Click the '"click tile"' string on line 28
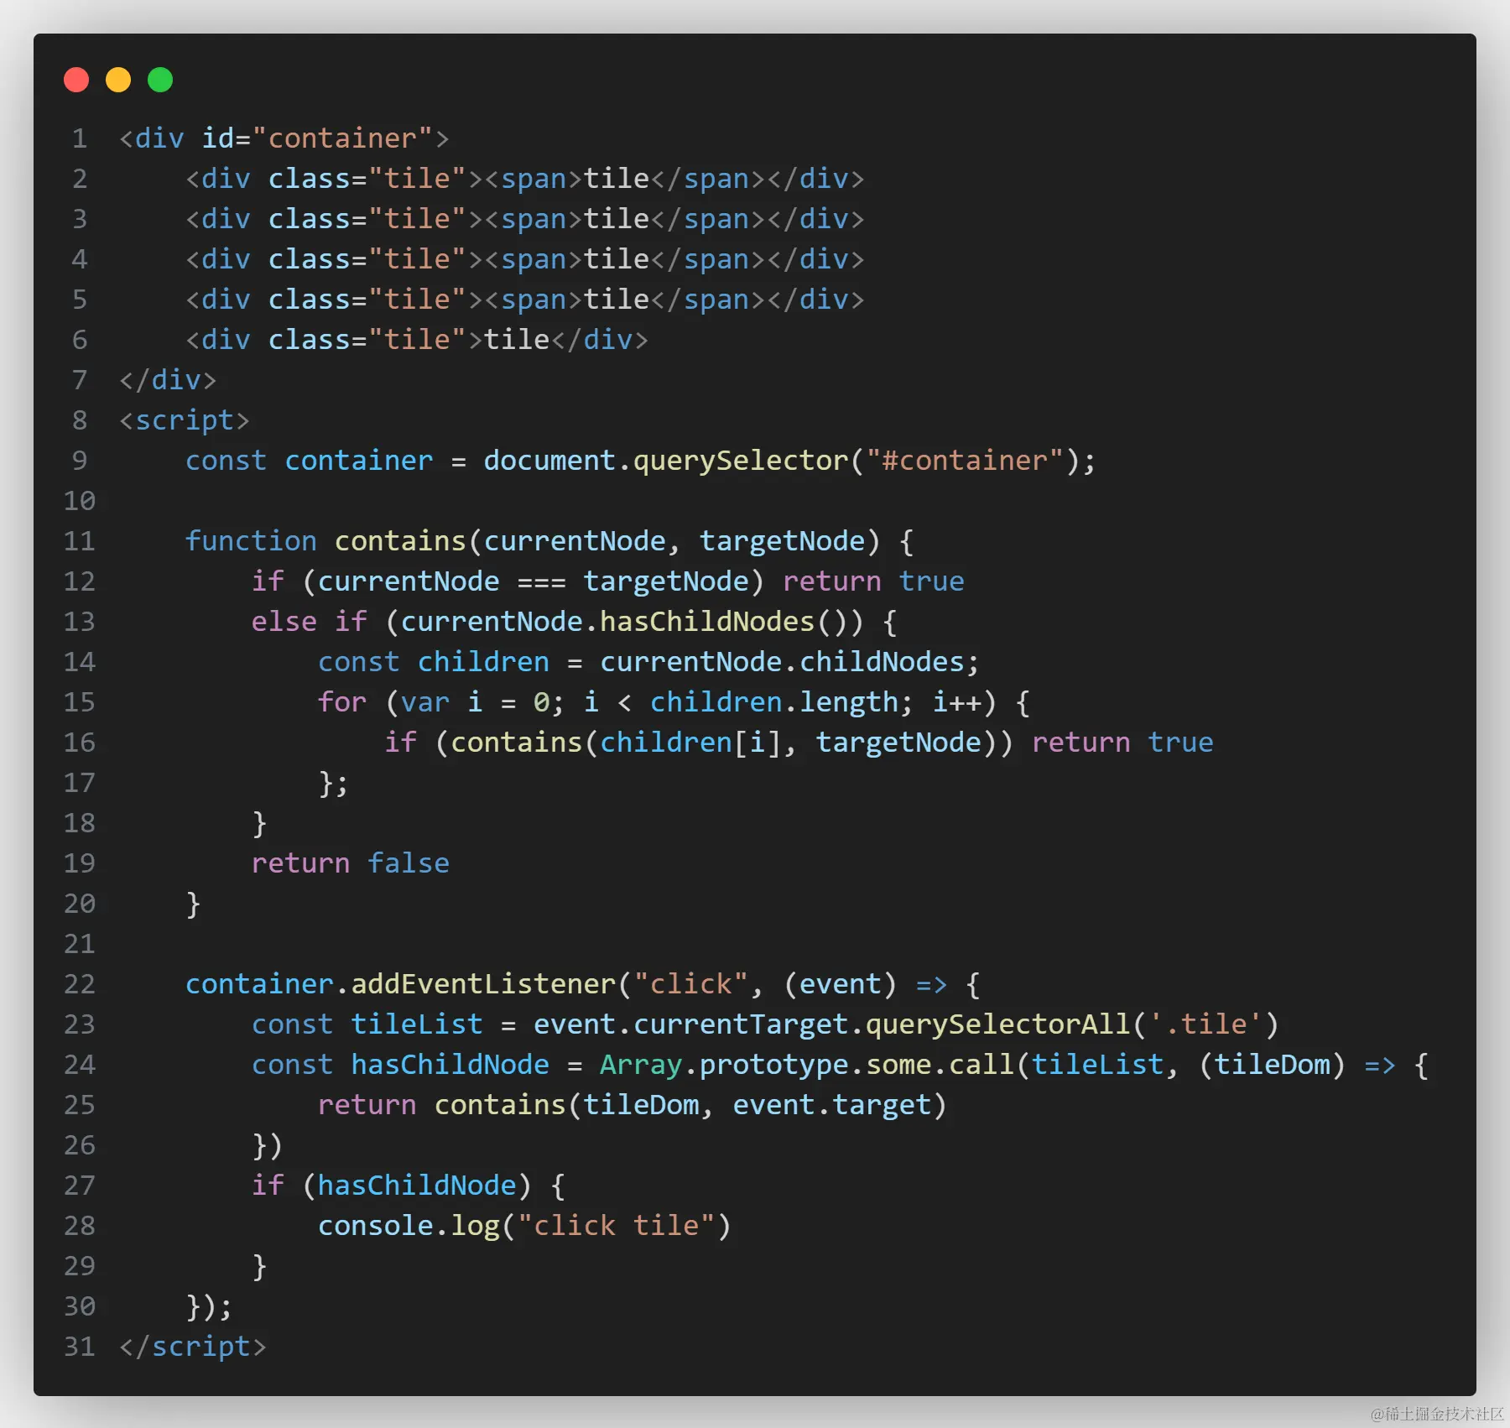1510x1428 pixels. [617, 1226]
